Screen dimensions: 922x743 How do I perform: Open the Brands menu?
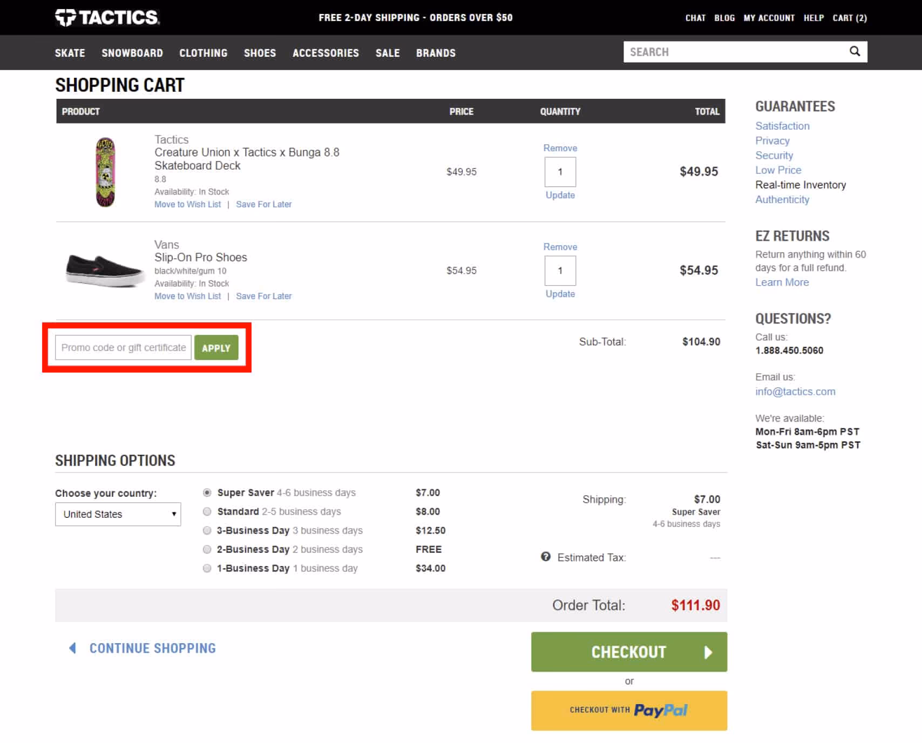click(436, 53)
